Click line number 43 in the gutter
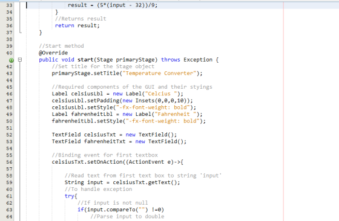339x221 pixels. 9,74
